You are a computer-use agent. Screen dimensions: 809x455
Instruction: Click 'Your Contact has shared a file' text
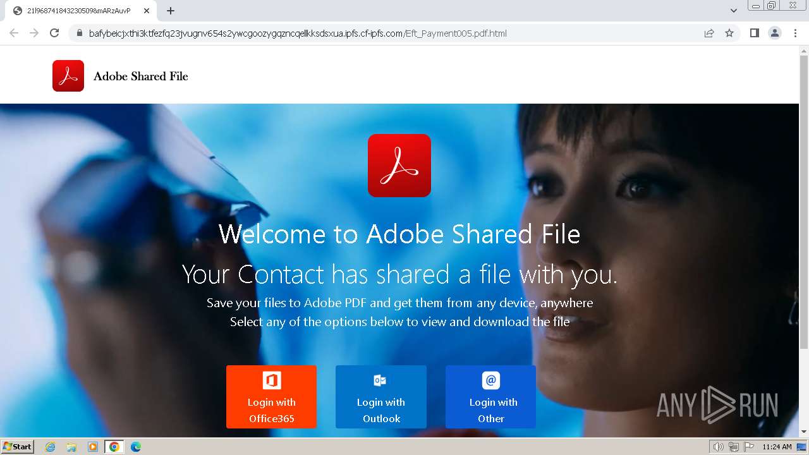399,274
